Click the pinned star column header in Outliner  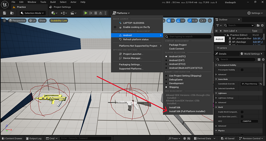click(x=221, y=31)
